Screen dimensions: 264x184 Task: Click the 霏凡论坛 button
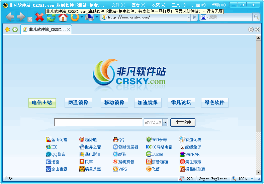tap(181, 103)
